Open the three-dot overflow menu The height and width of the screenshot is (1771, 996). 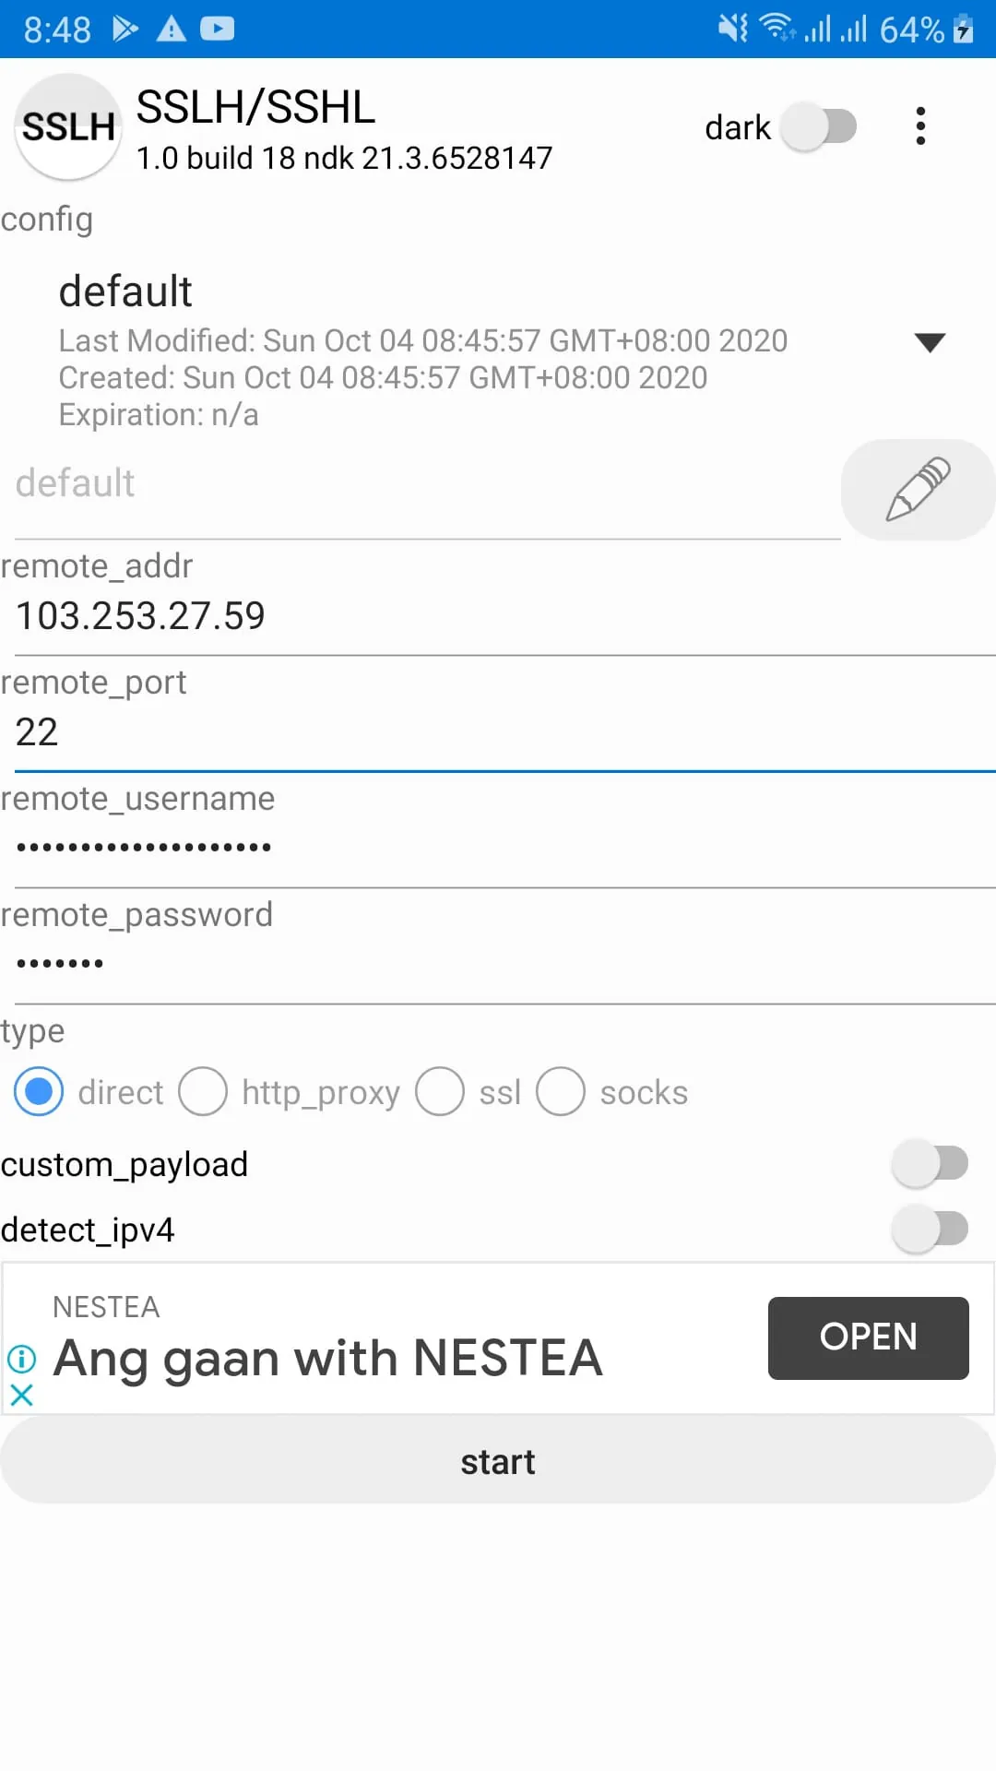[919, 126]
